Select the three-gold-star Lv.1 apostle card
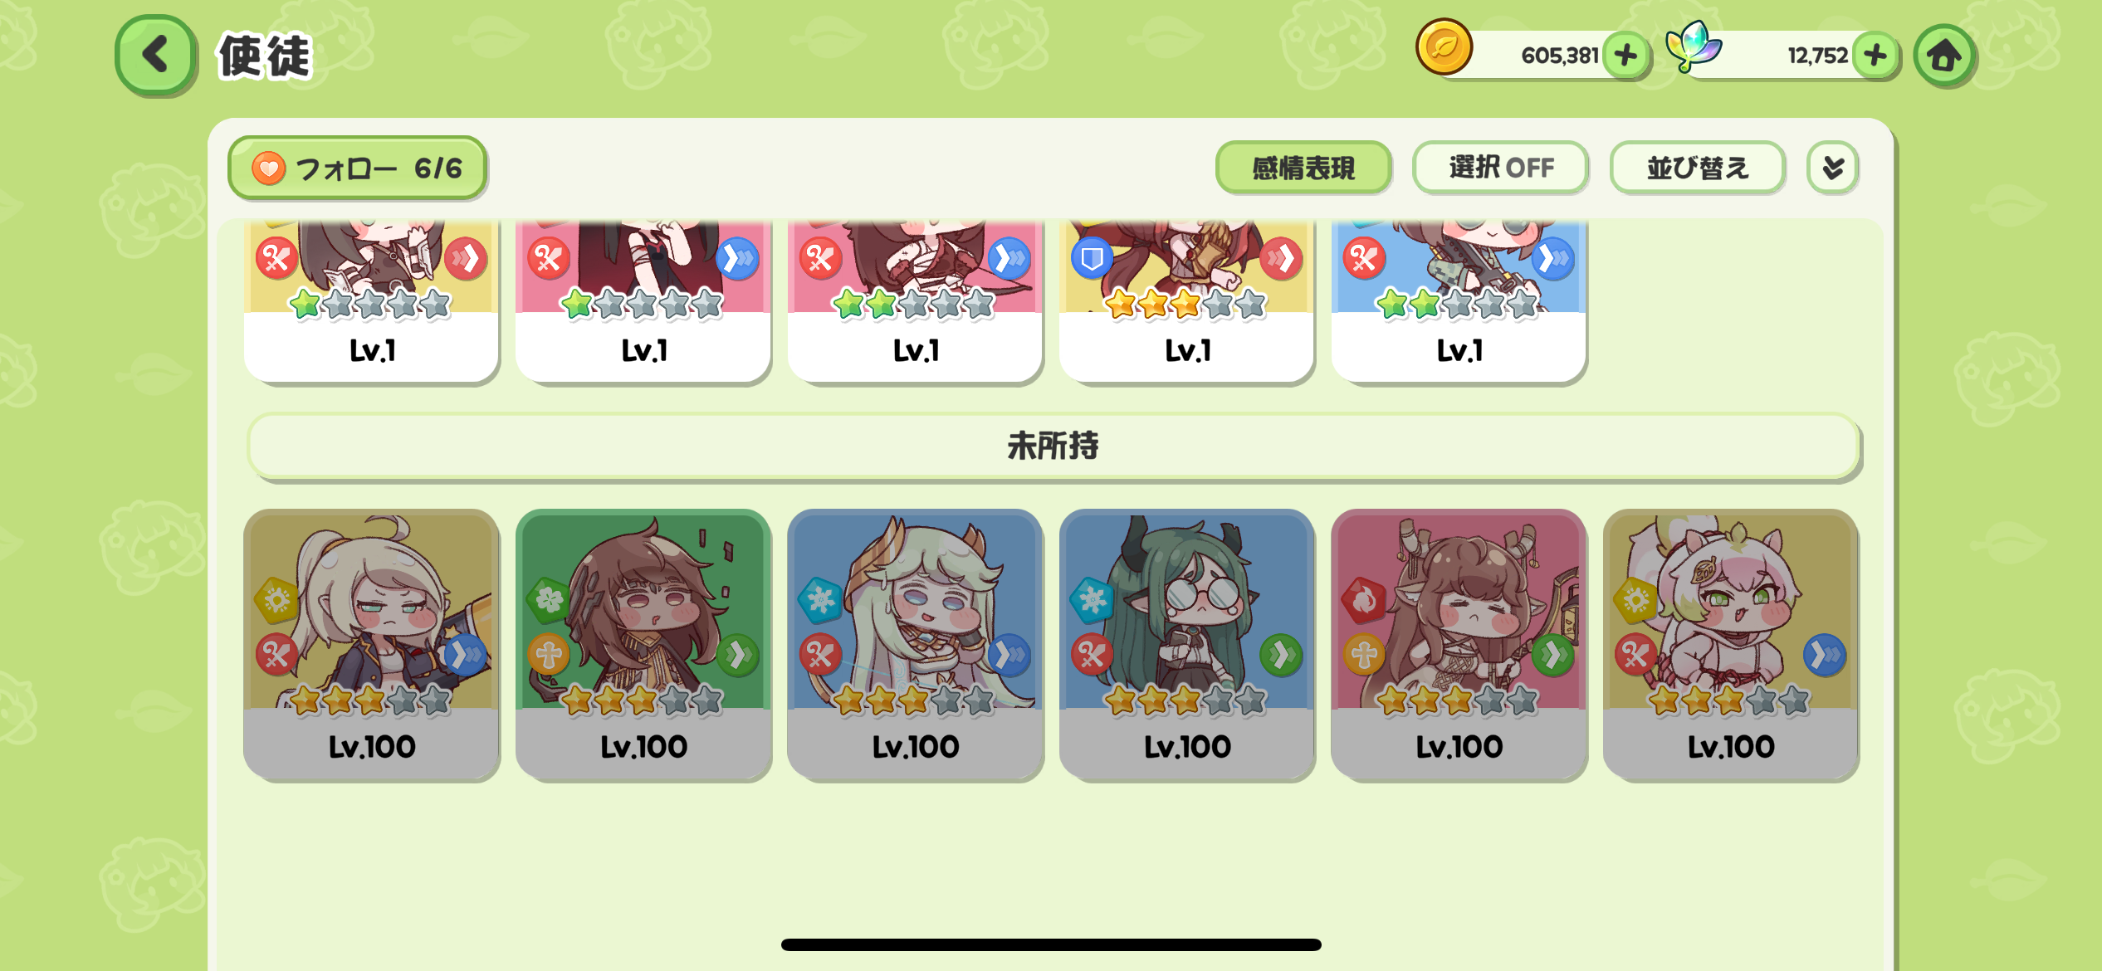Screen dimensions: 2102x971 [x=1187, y=301]
